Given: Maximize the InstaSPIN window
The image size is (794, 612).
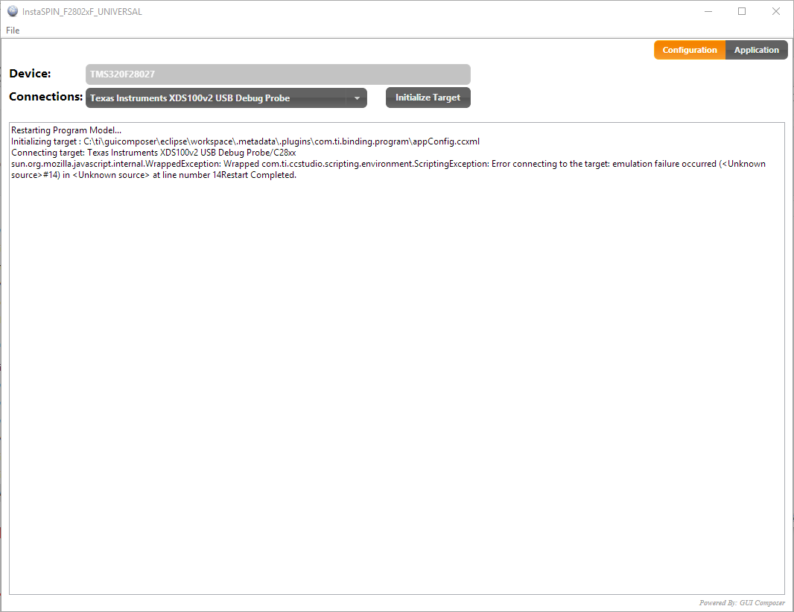Looking at the screenshot, I should point(742,11).
